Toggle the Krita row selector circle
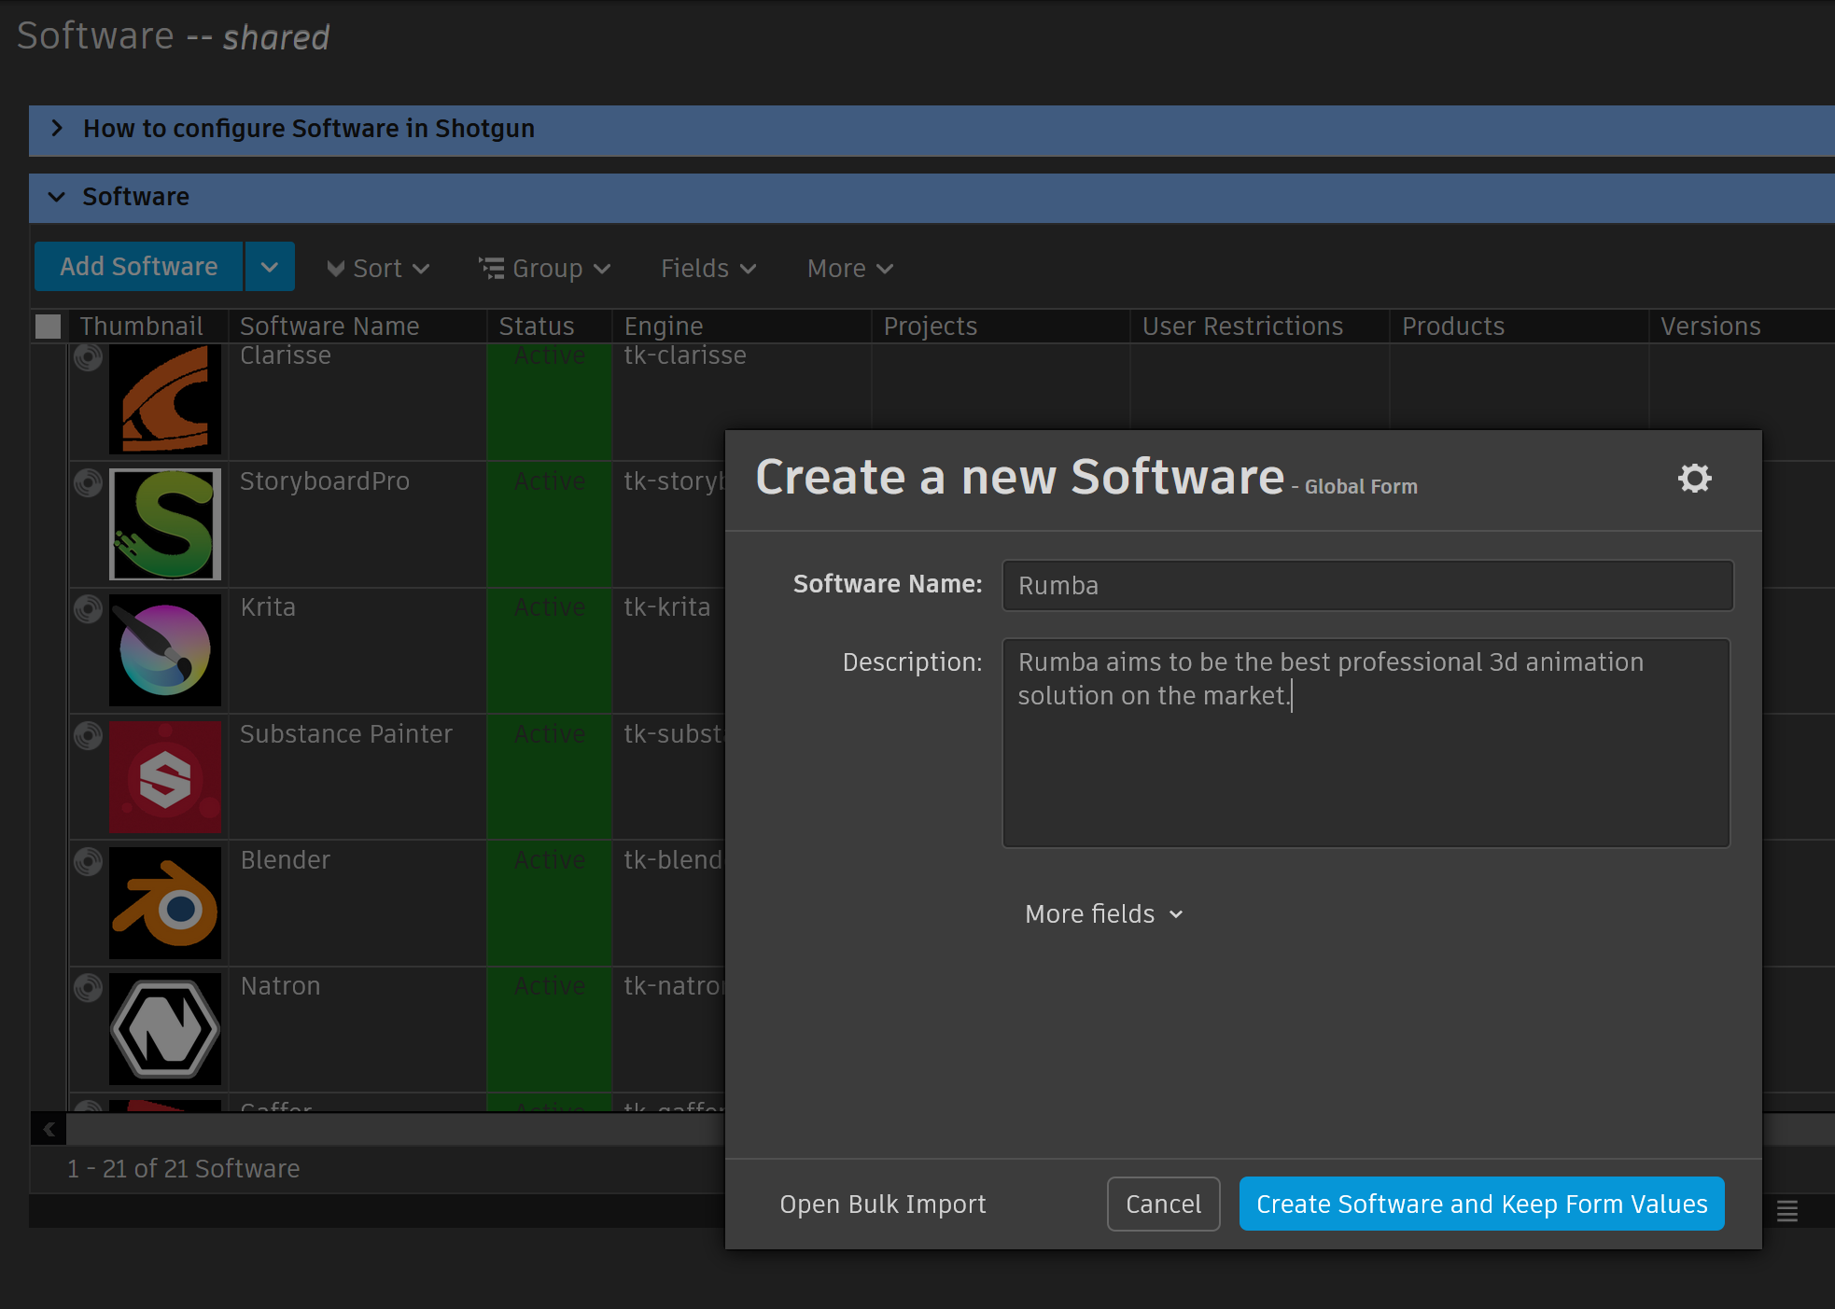 click(x=89, y=609)
